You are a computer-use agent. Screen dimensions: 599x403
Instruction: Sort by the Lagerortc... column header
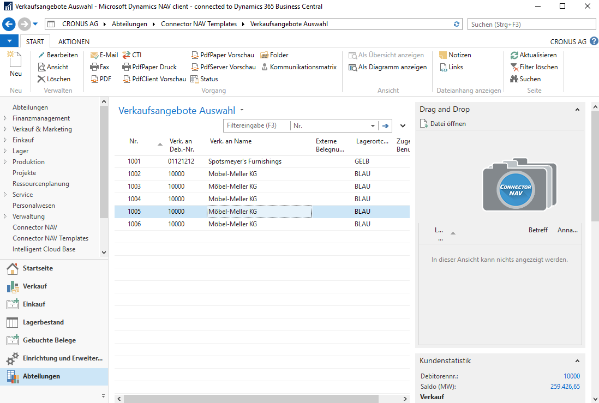coord(372,141)
